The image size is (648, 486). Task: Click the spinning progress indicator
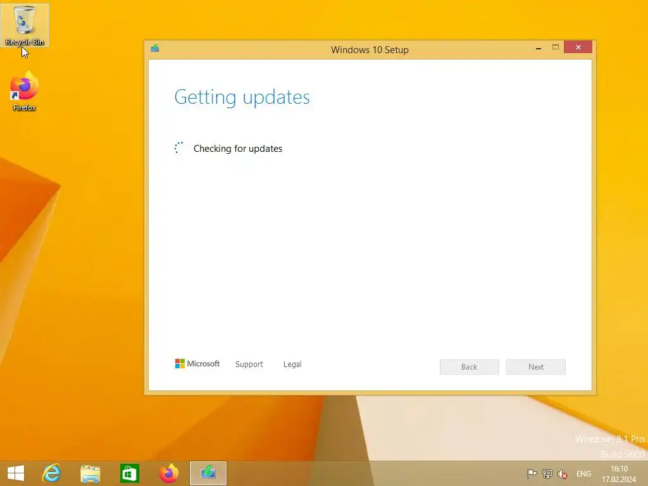179,148
